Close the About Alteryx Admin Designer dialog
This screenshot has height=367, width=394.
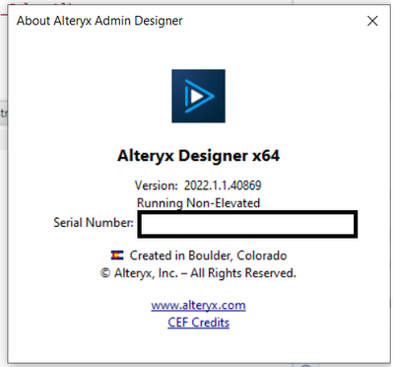click(x=372, y=21)
